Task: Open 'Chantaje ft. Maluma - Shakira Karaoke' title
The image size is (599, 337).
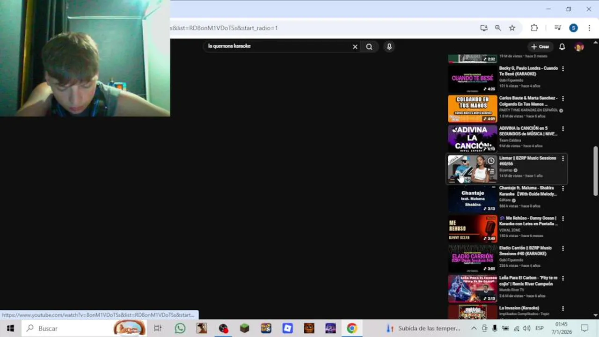Action: [528, 191]
